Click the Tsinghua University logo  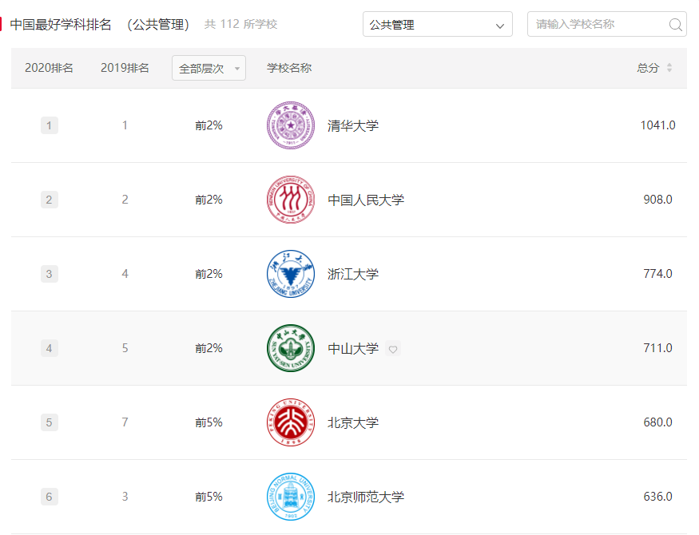click(x=290, y=125)
